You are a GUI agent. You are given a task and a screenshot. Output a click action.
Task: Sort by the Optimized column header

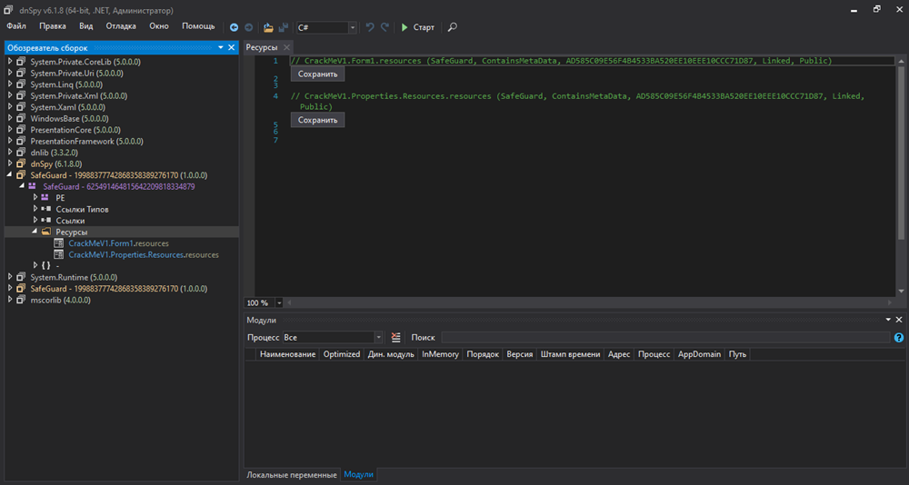pos(342,354)
